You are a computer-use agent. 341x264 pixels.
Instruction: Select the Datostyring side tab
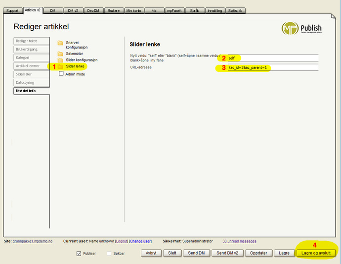tap(32, 82)
